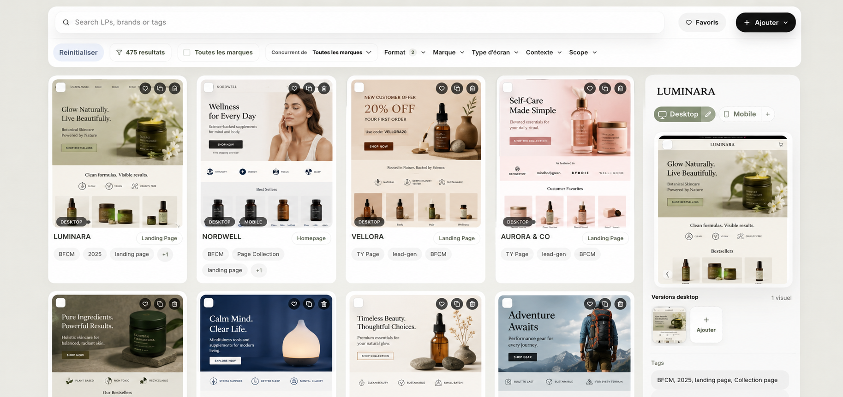Copy the Timeless Beauty card
Viewport: 843px width, 397px height.
click(457, 304)
